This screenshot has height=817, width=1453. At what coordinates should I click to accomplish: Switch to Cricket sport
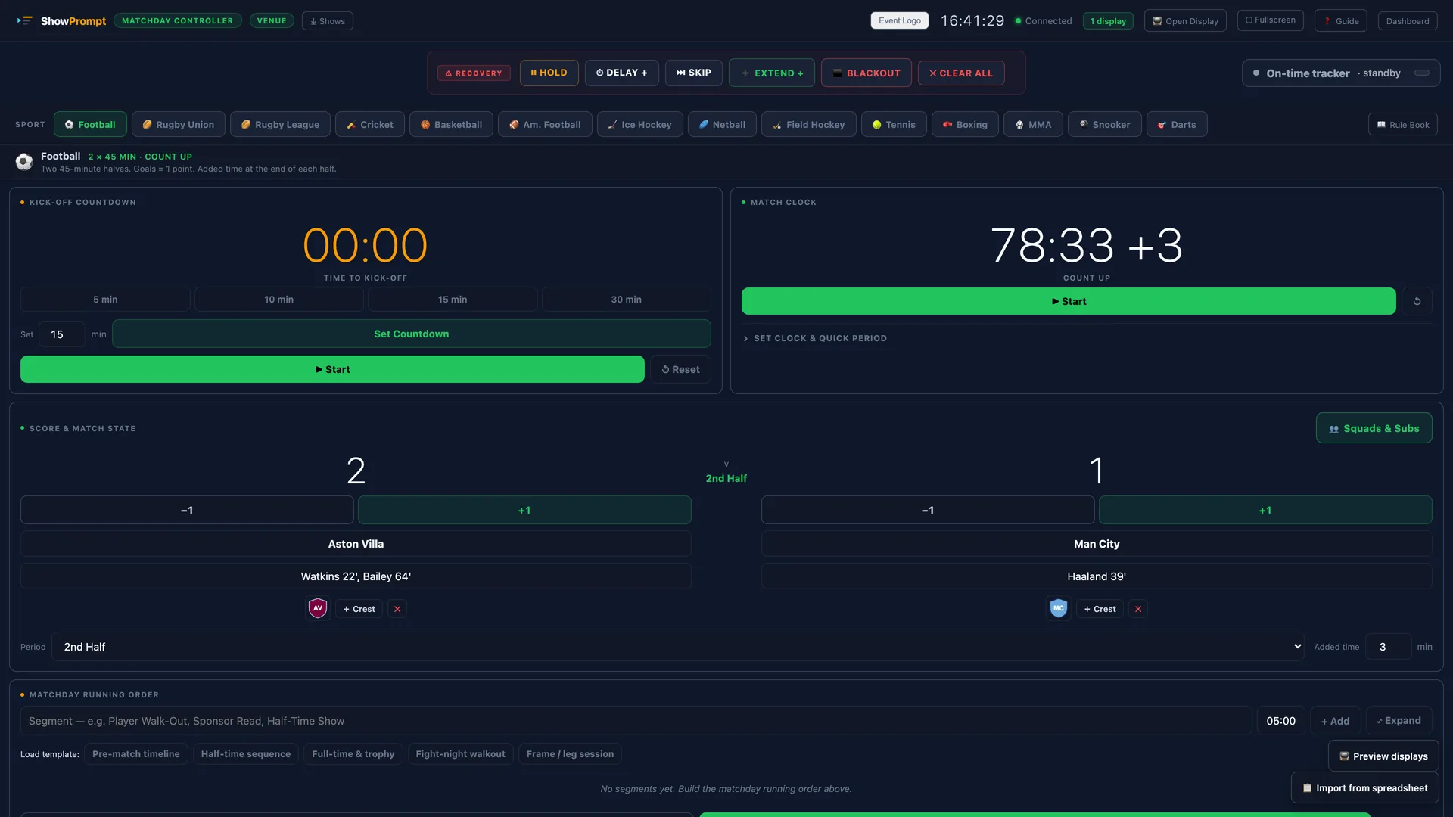[x=370, y=125]
